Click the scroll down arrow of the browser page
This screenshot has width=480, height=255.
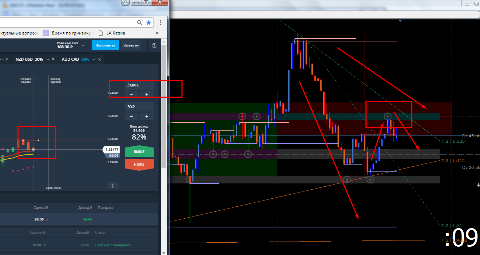(164, 252)
